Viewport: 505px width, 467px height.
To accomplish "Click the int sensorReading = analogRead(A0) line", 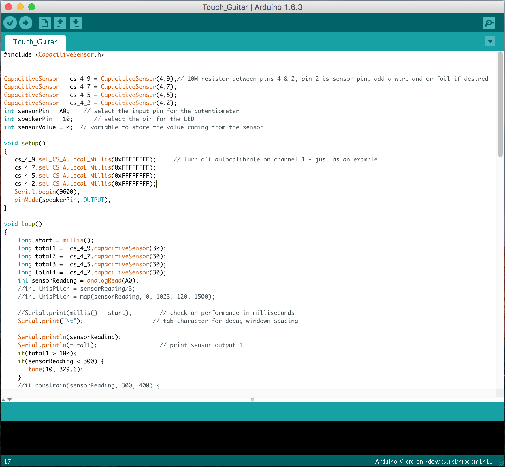I will click(78, 280).
